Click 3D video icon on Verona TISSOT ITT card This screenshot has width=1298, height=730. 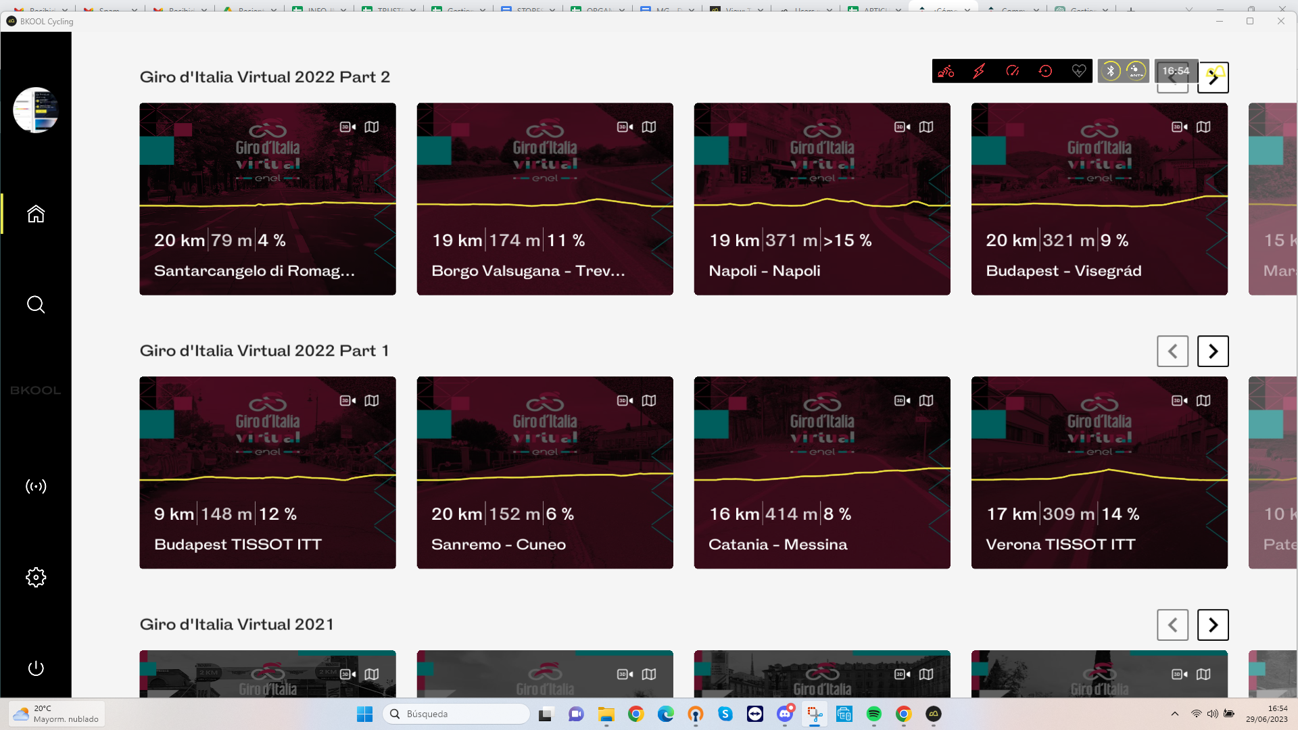(1179, 401)
